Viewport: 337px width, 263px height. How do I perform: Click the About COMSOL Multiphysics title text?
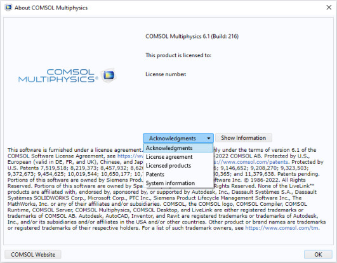tap(51, 8)
